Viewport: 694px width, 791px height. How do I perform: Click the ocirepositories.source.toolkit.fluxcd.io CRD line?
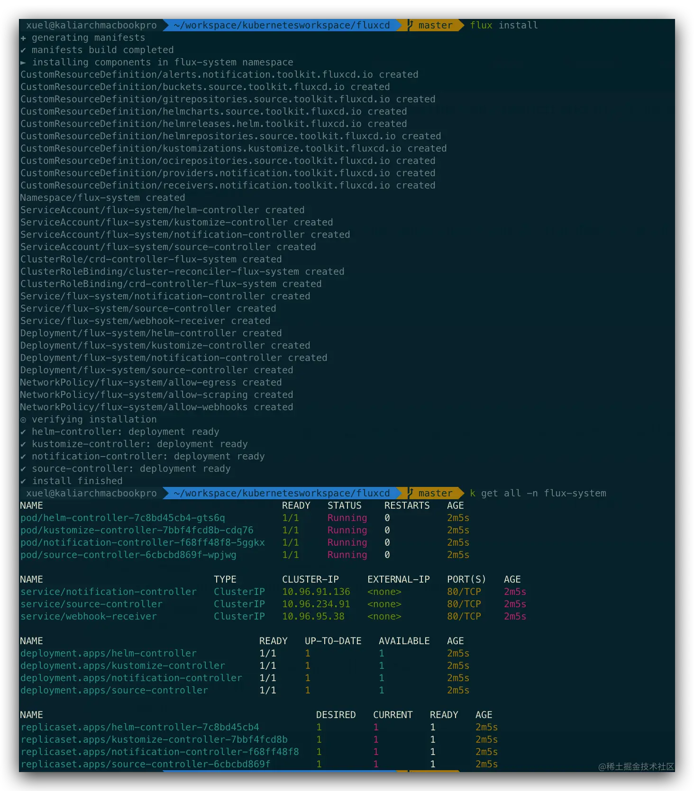[x=228, y=161]
